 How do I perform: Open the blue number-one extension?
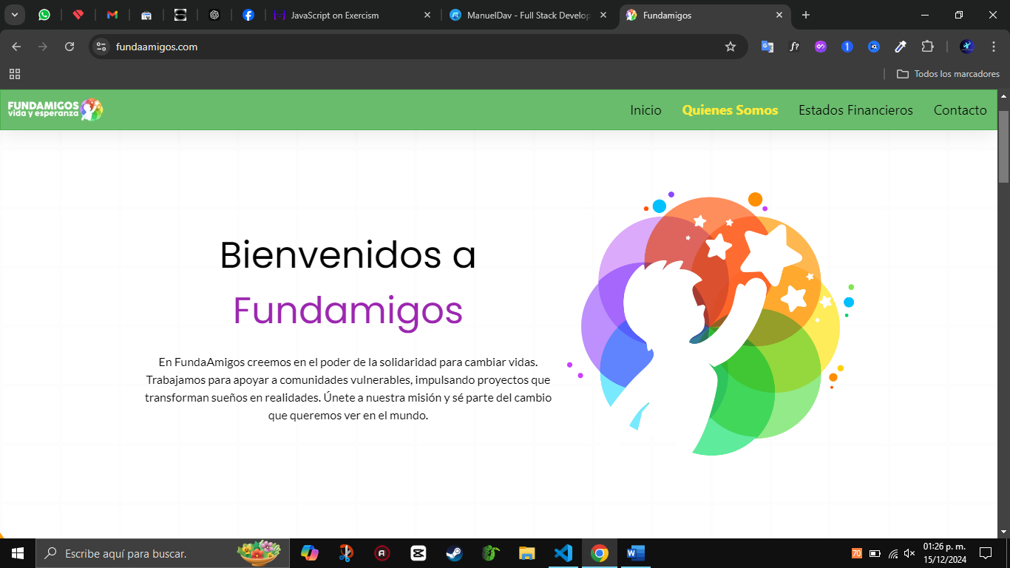point(847,47)
